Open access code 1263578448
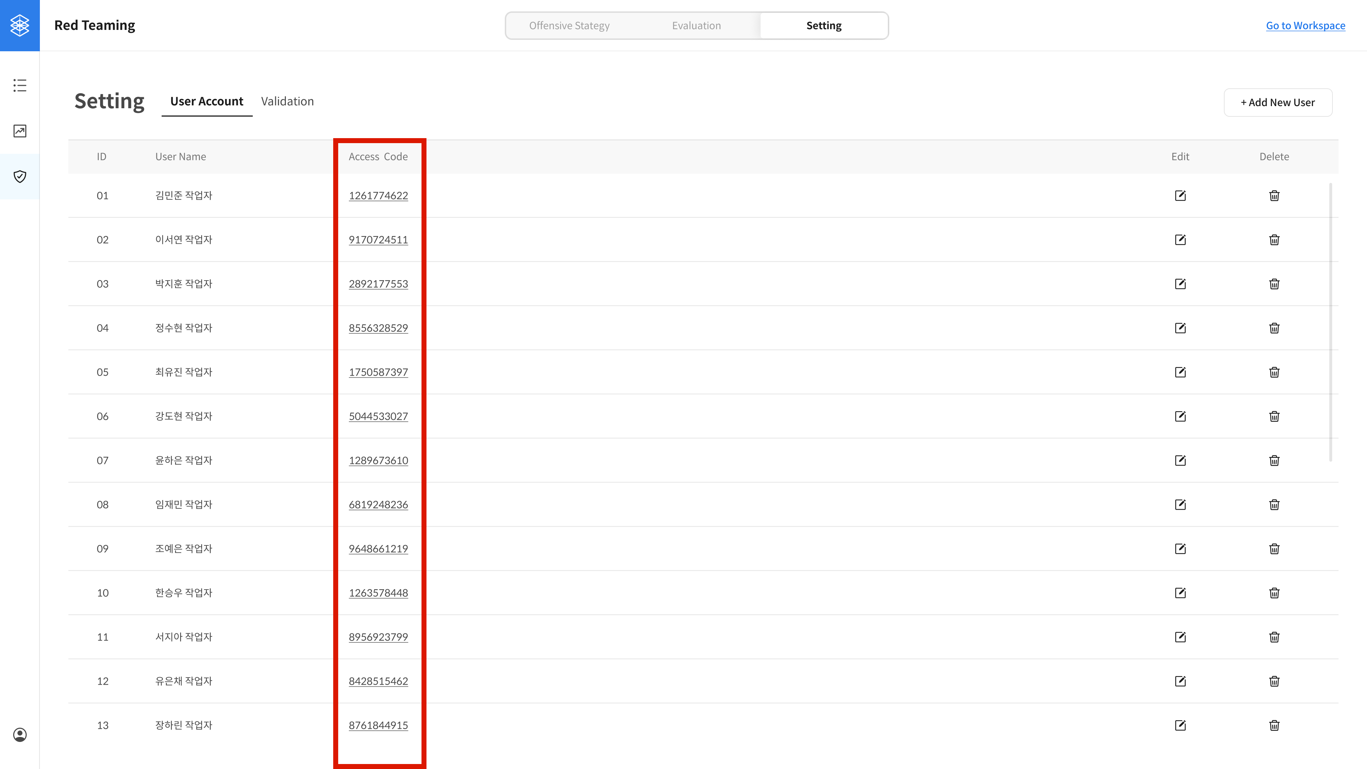The image size is (1367, 769). [x=378, y=593]
